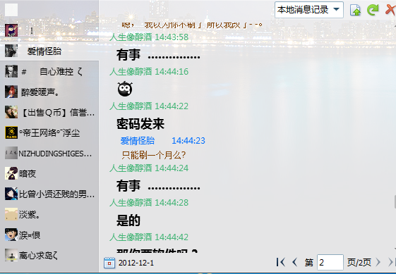Click the message text 是的
Screen dimensions: 396x274
128,220
